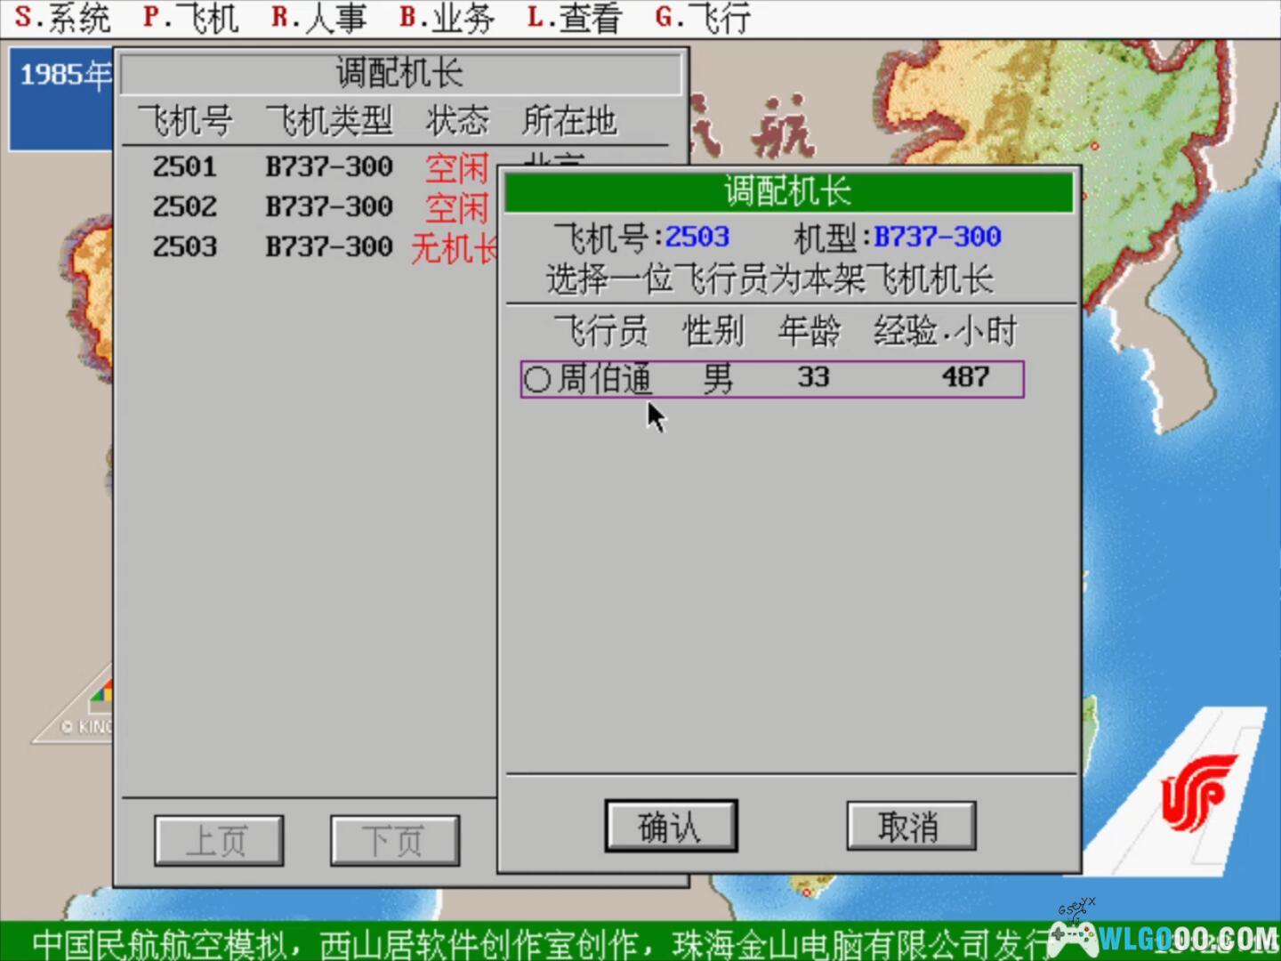Open the B.业务 menu
This screenshot has height=961, width=1281.
pyautogui.click(x=446, y=18)
